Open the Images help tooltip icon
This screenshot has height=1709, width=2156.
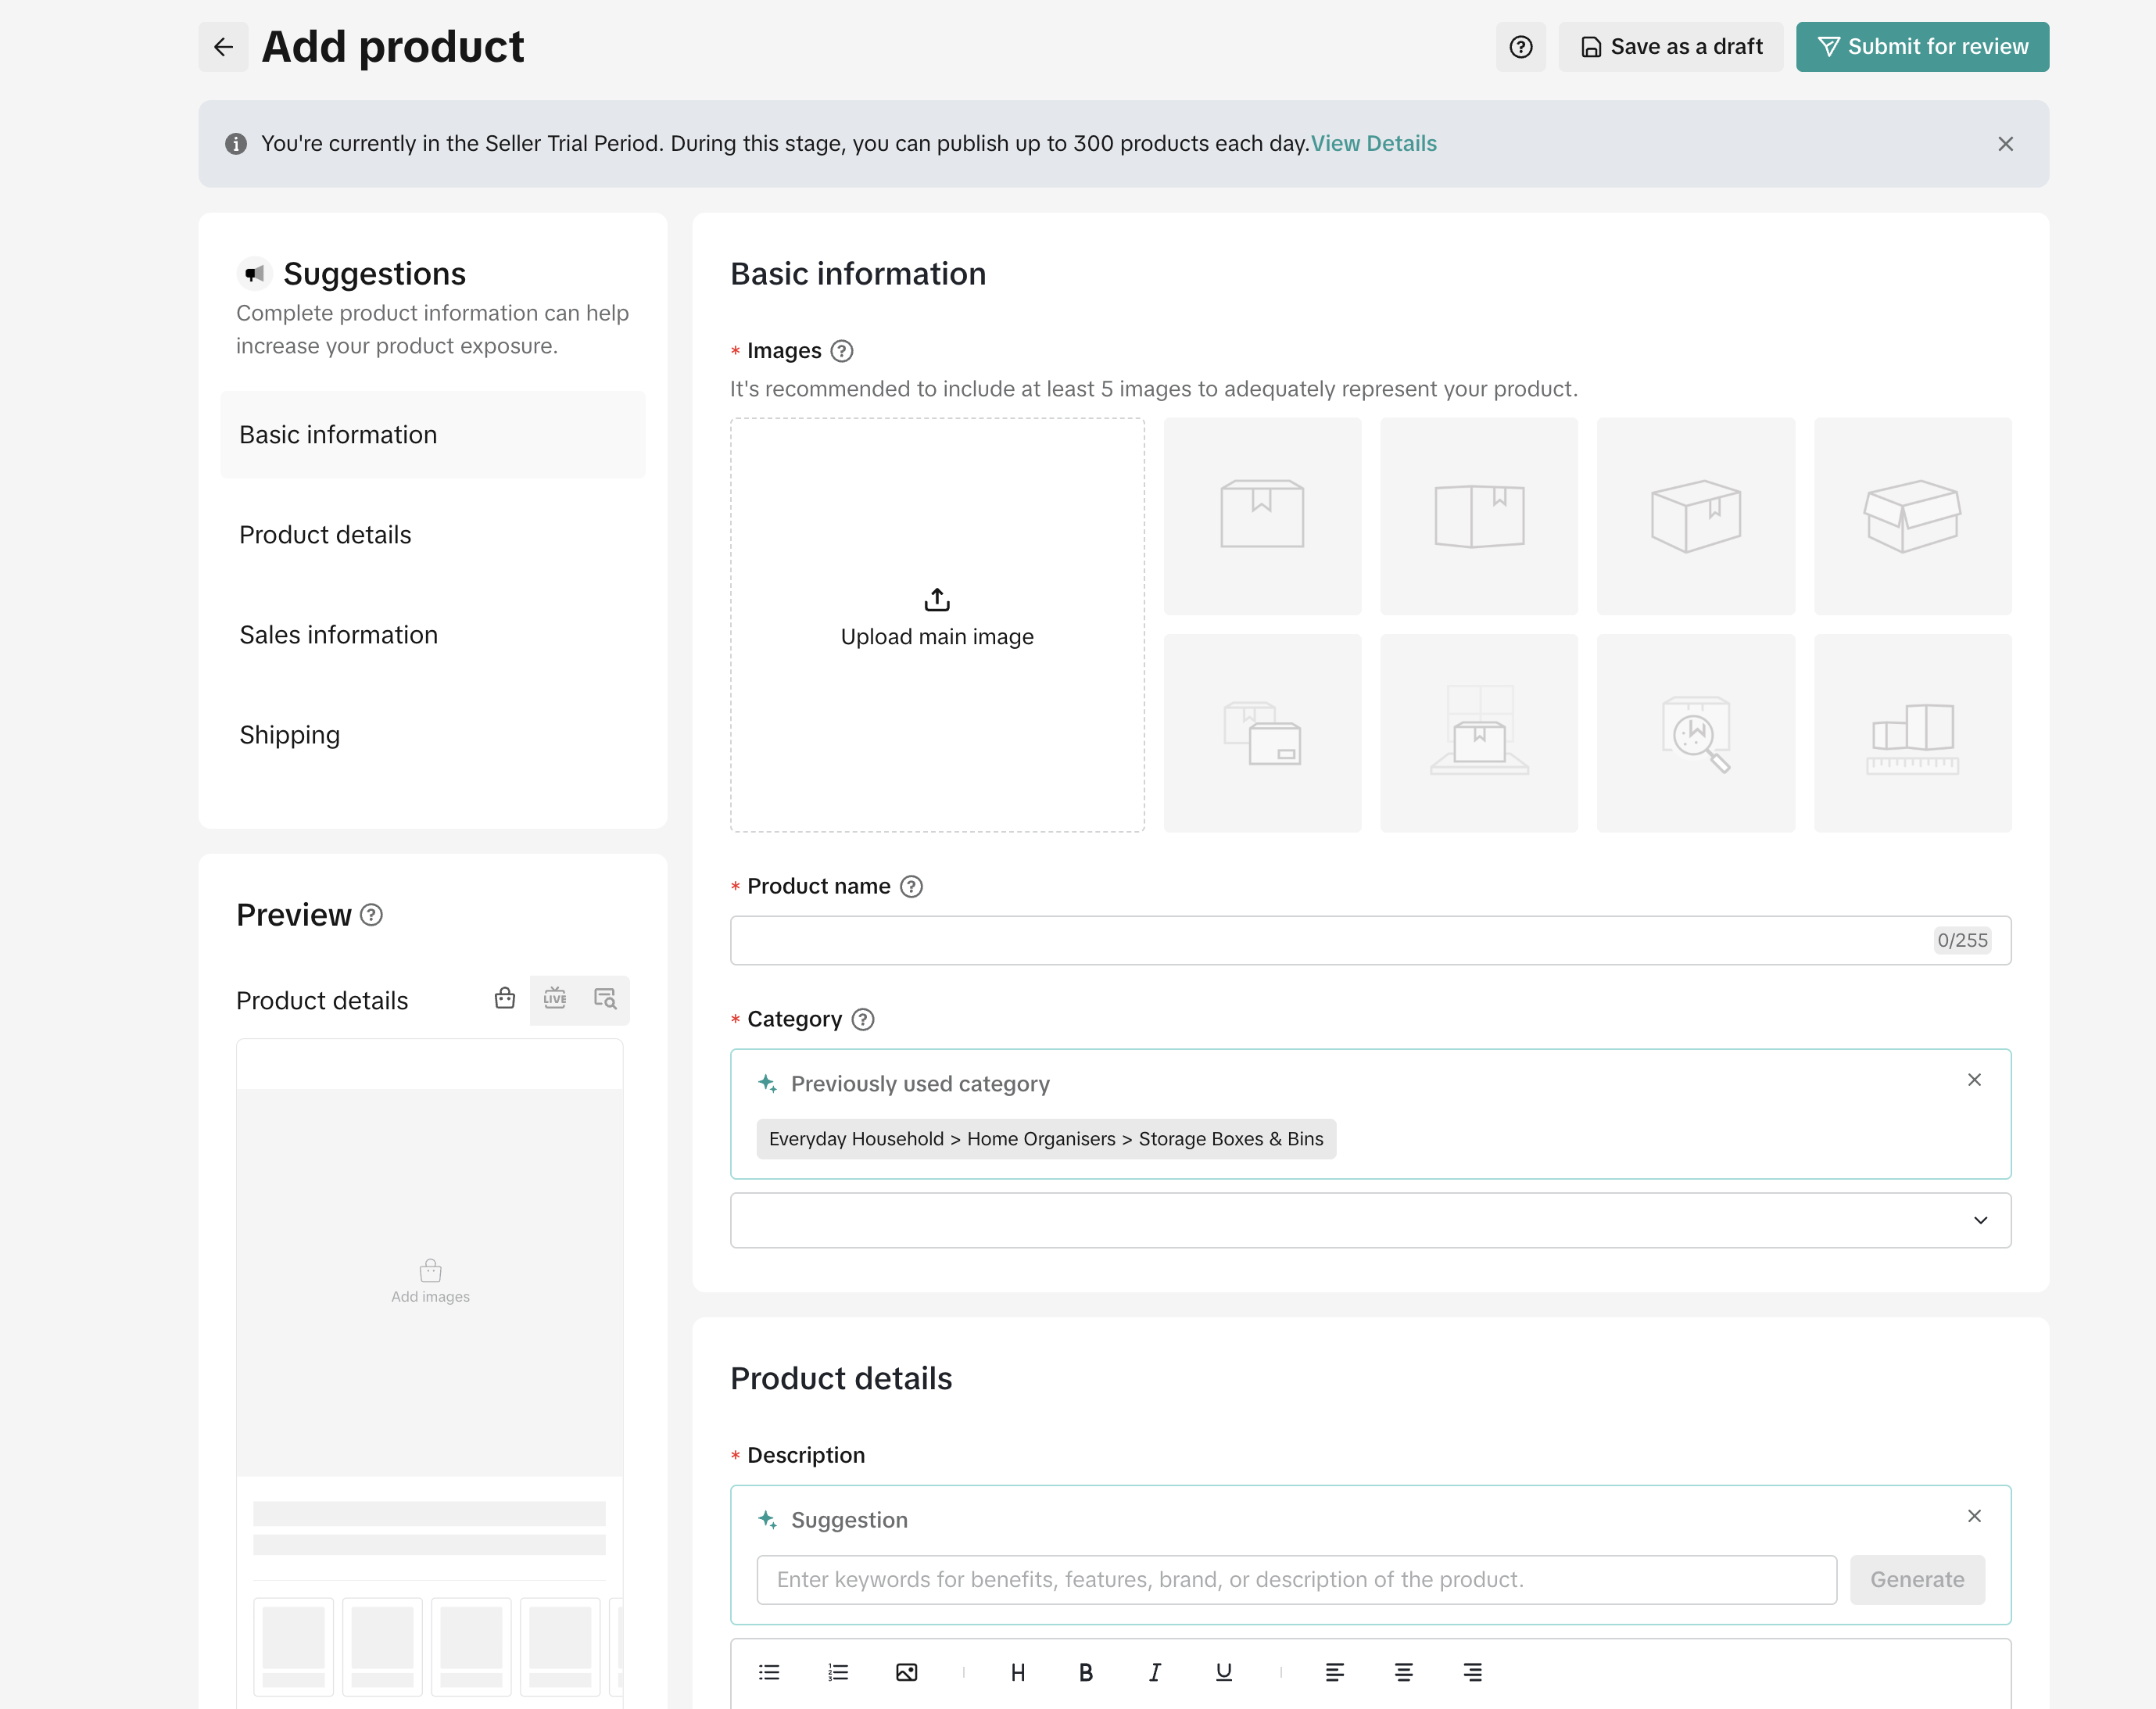842,351
